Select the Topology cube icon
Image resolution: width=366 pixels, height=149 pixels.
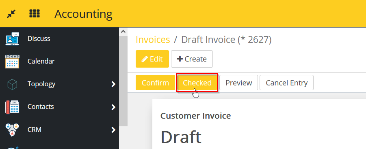coord(12,84)
